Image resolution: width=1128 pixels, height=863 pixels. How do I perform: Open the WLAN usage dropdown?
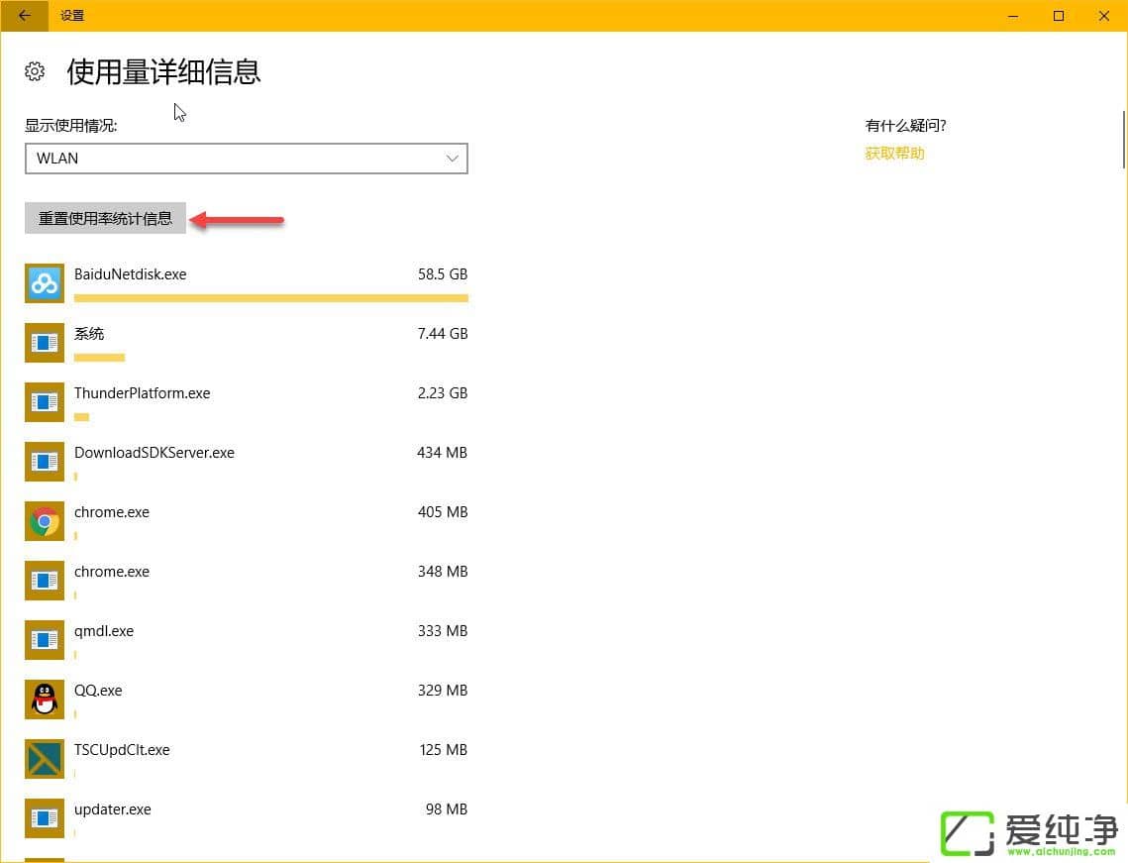(x=246, y=159)
